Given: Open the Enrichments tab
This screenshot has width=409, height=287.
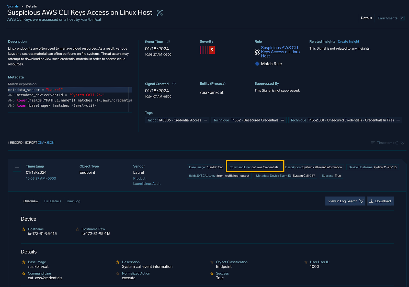Looking at the screenshot, I should click(388, 18).
